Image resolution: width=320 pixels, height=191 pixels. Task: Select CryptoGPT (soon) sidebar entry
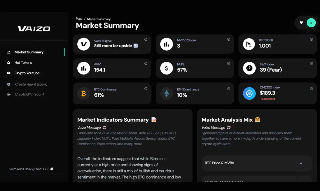[29, 94]
